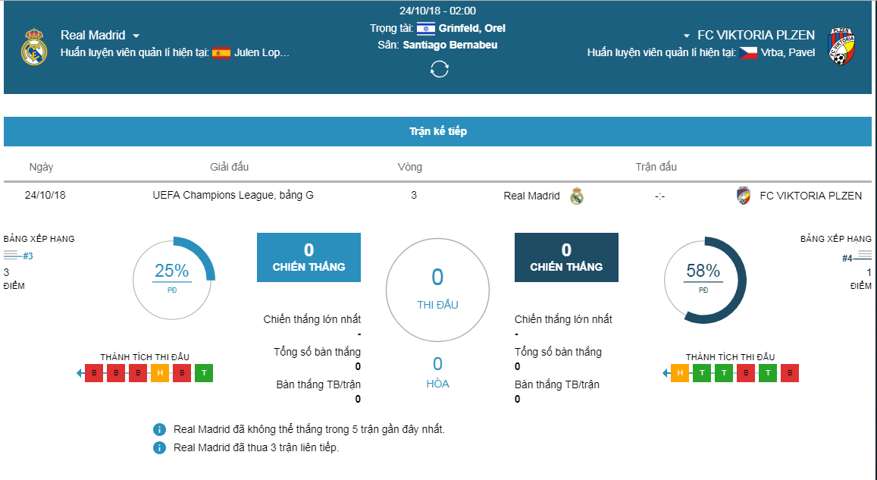Click the Israel flag next to referee name
877x480 pixels.
[426, 28]
